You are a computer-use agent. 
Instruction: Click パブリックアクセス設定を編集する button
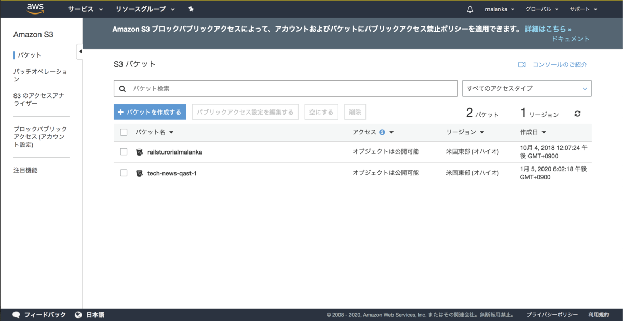tap(245, 112)
